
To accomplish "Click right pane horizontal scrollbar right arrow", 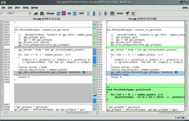I will click(183, 113).
